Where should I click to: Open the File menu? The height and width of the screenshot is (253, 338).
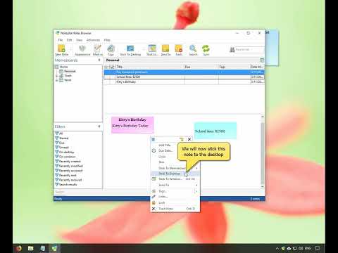(61, 40)
